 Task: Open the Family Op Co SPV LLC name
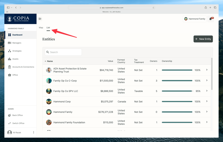66,91
